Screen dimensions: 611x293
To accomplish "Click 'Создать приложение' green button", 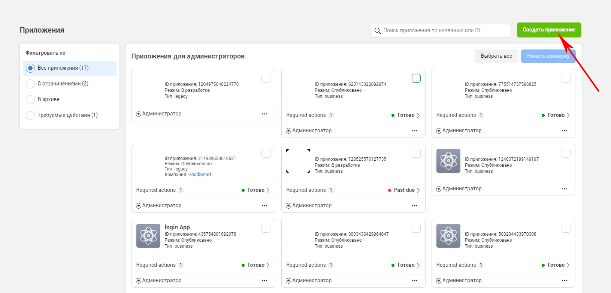I will (549, 30).
